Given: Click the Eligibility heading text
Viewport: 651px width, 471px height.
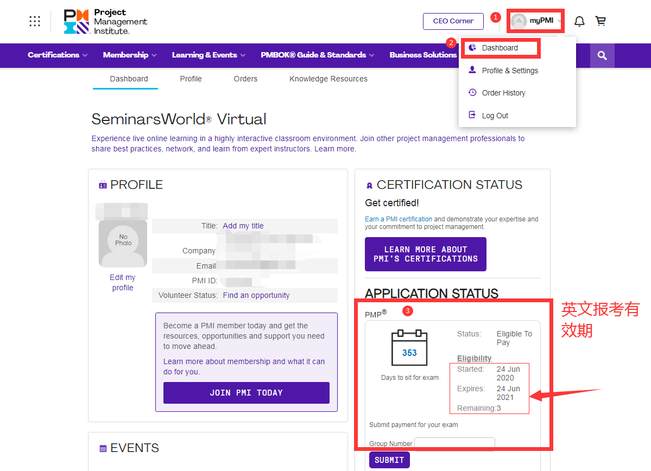Looking at the screenshot, I should (x=474, y=358).
